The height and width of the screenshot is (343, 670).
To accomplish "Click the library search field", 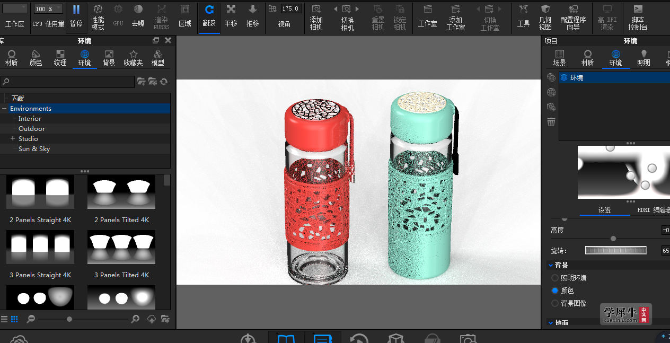I will tap(67, 82).
